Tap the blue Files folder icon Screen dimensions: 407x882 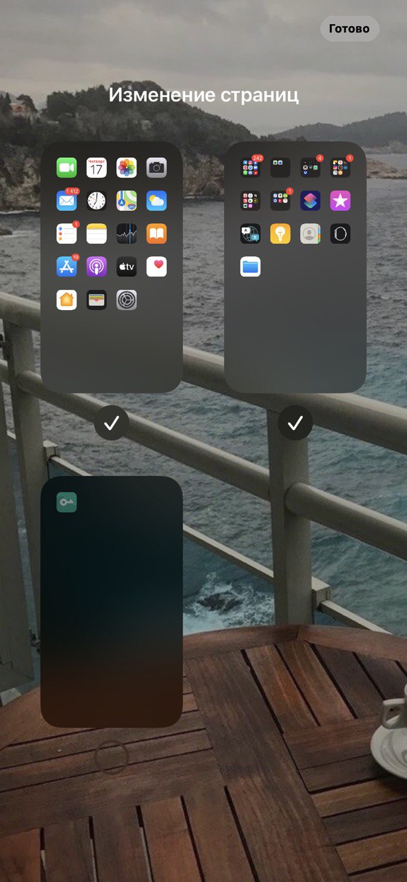pyautogui.click(x=251, y=267)
